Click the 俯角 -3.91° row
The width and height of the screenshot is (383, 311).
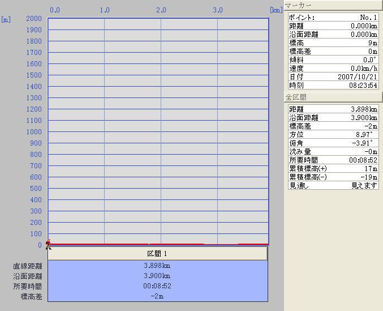pos(333,143)
